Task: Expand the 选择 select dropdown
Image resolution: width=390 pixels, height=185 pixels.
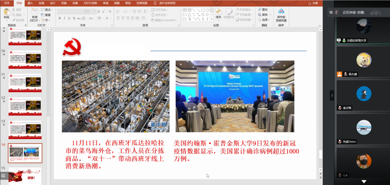Action: (265, 20)
